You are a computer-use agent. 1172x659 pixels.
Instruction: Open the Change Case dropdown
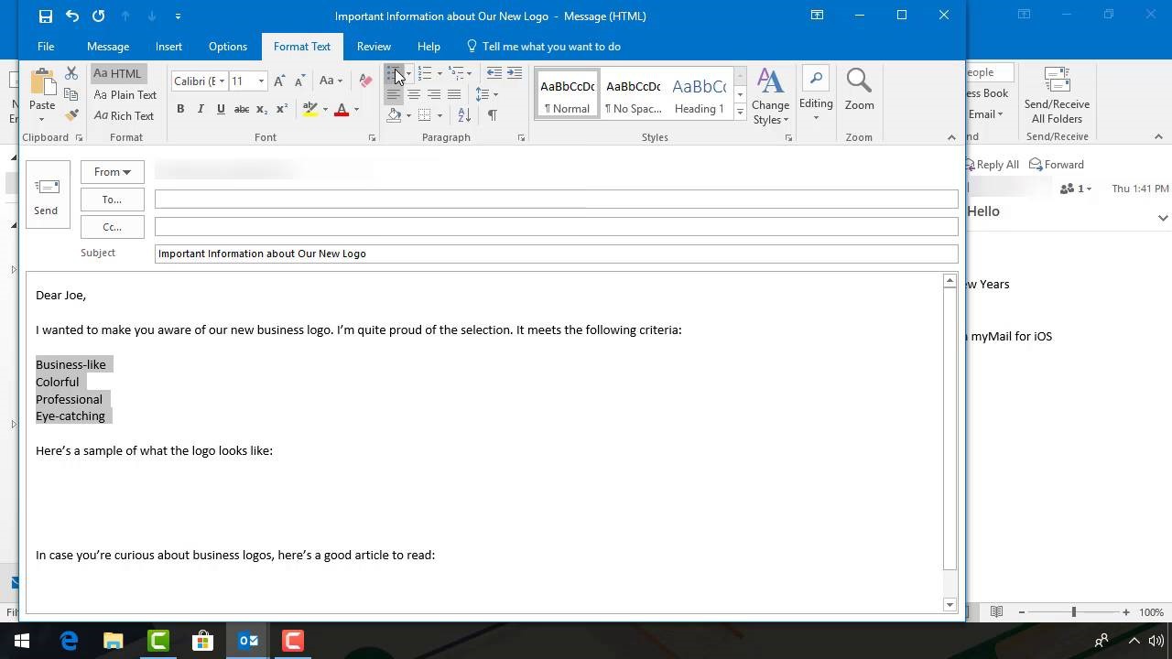(x=331, y=81)
